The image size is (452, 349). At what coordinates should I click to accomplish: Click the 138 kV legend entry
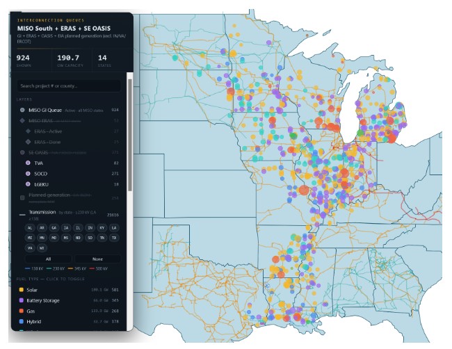(34, 268)
